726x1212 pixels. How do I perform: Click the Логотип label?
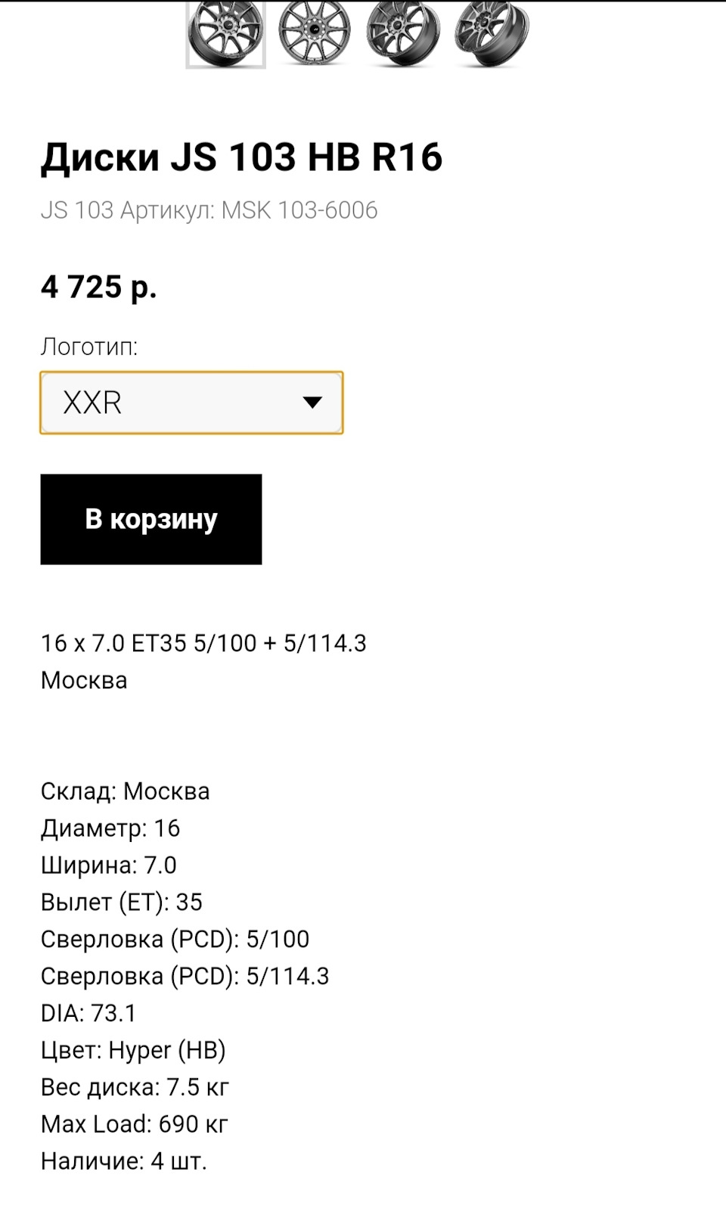(89, 347)
